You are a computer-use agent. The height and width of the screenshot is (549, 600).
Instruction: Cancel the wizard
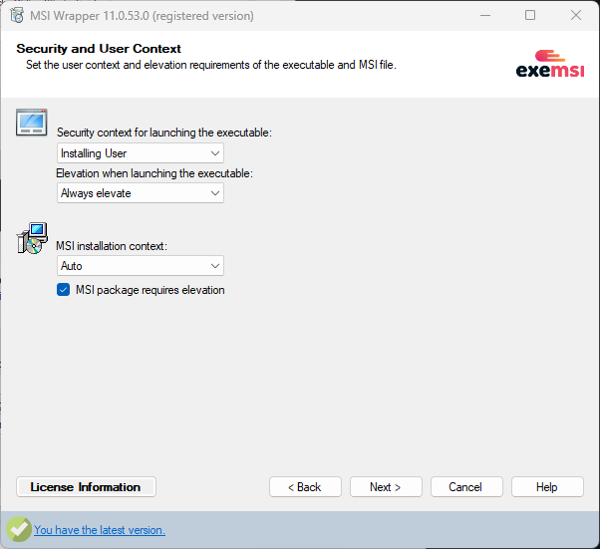(466, 487)
